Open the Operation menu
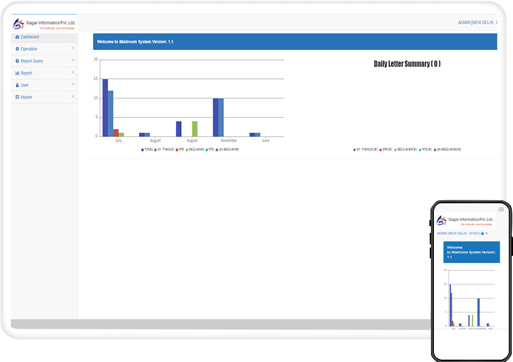Screen dimensions: 513x362 coord(45,49)
